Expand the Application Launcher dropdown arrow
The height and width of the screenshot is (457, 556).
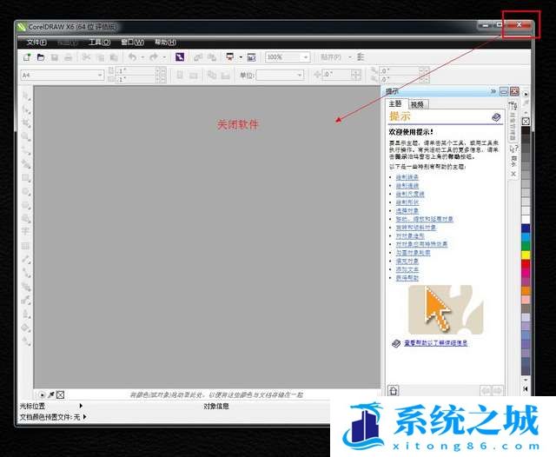241,57
